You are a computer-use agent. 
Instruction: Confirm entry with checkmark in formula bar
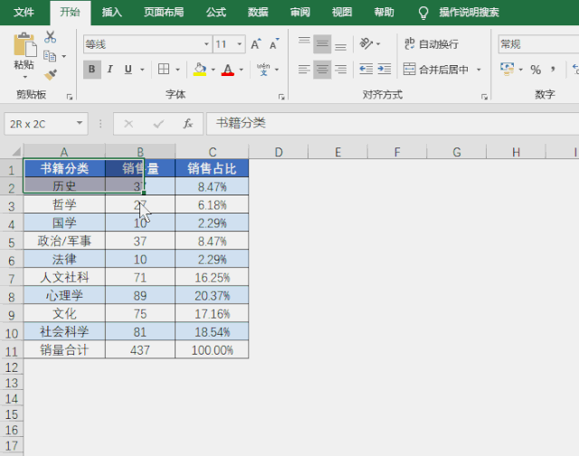[158, 124]
